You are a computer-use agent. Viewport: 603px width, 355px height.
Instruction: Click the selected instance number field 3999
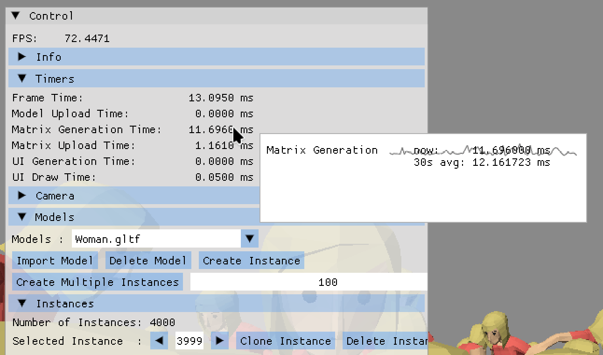[189, 341]
